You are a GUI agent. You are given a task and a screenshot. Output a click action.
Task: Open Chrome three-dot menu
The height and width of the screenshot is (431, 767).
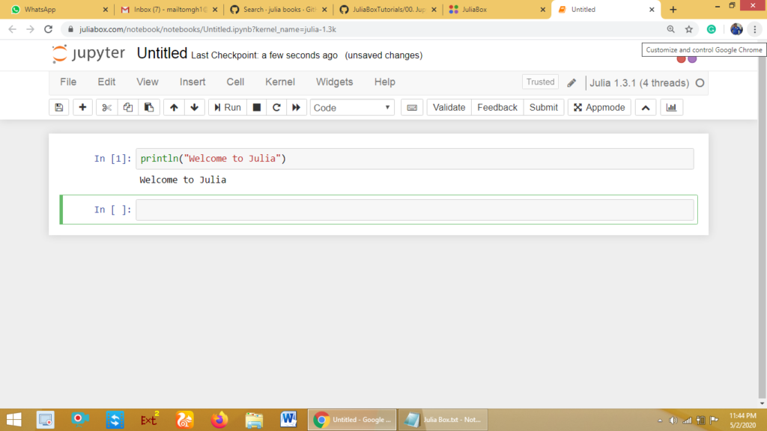755,29
